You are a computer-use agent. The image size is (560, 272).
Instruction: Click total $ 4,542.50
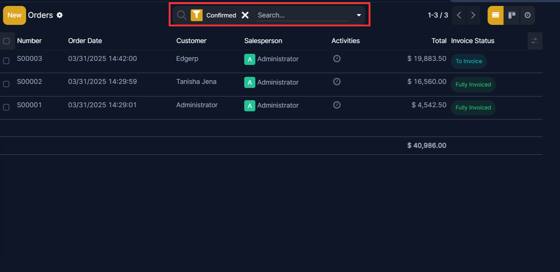click(429, 105)
